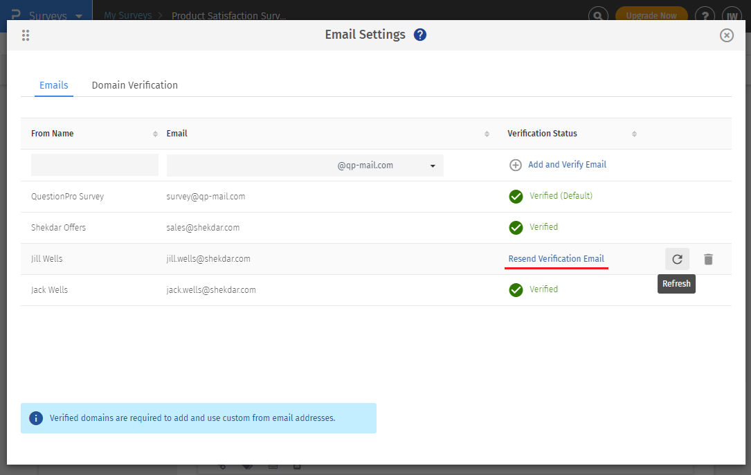Click the drag handle dots icon
The width and height of the screenshot is (751, 475).
[26, 35]
